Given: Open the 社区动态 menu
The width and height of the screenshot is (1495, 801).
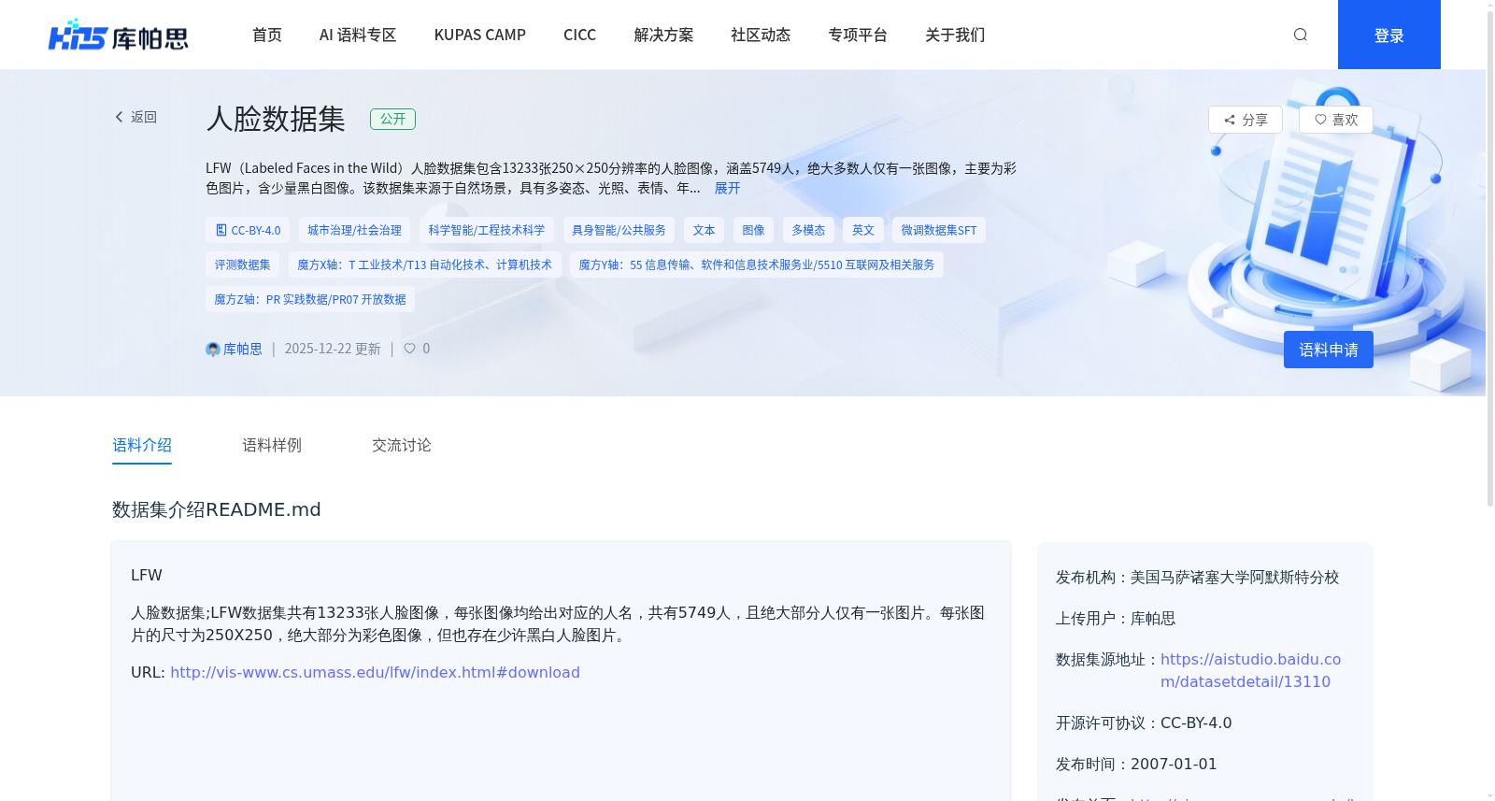Looking at the screenshot, I should (761, 35).
